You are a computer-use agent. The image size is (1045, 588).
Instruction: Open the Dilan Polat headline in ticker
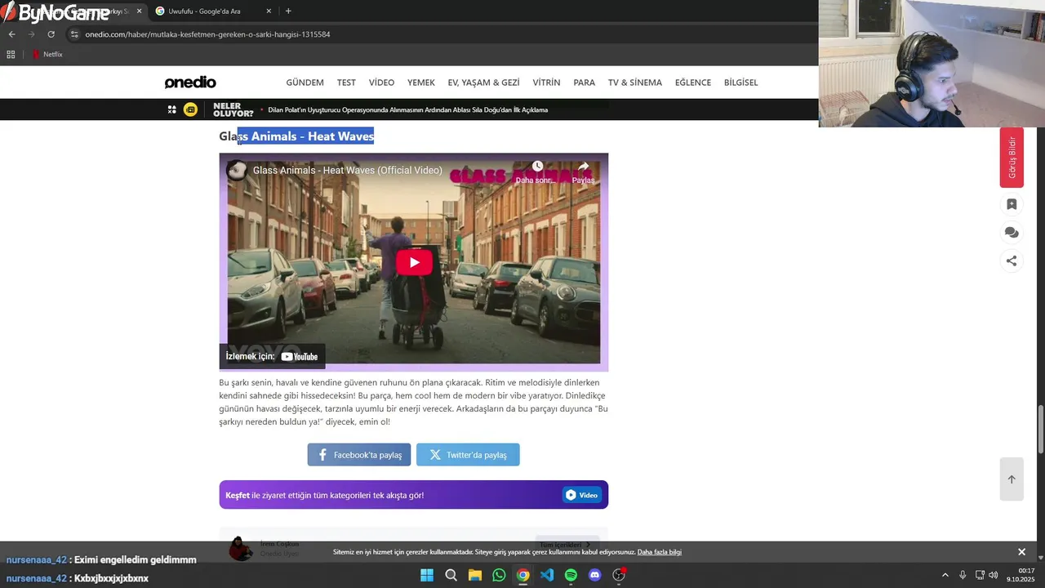point(408,109)
